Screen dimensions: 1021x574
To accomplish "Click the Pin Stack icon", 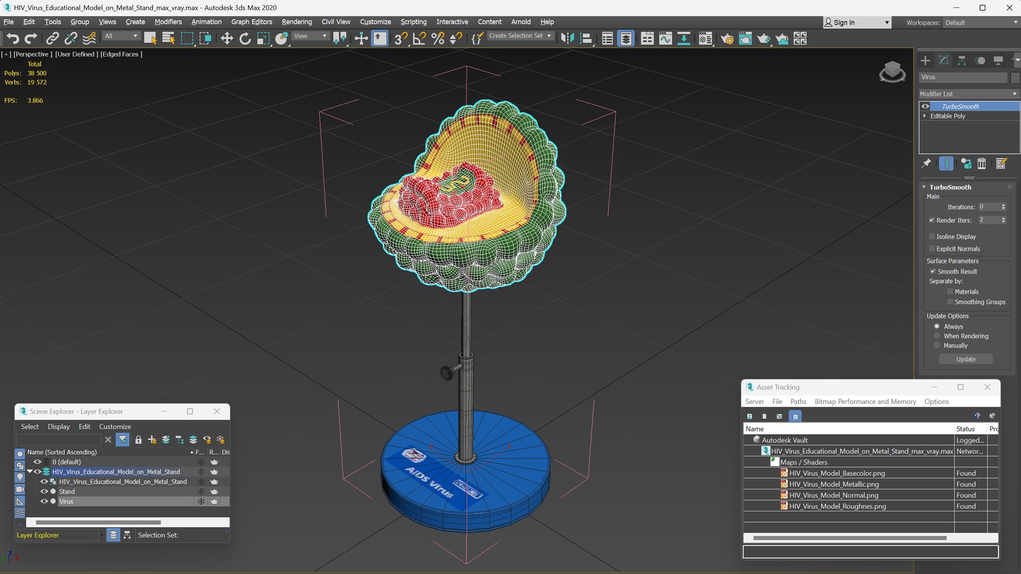I will [x=926, y=163].
